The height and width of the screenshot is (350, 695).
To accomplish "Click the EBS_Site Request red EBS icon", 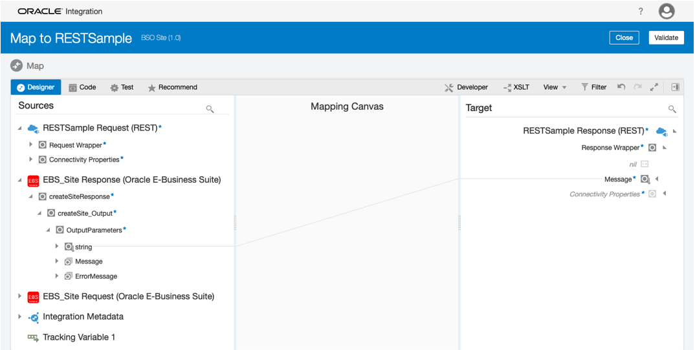I will click(x=33, y=296).
